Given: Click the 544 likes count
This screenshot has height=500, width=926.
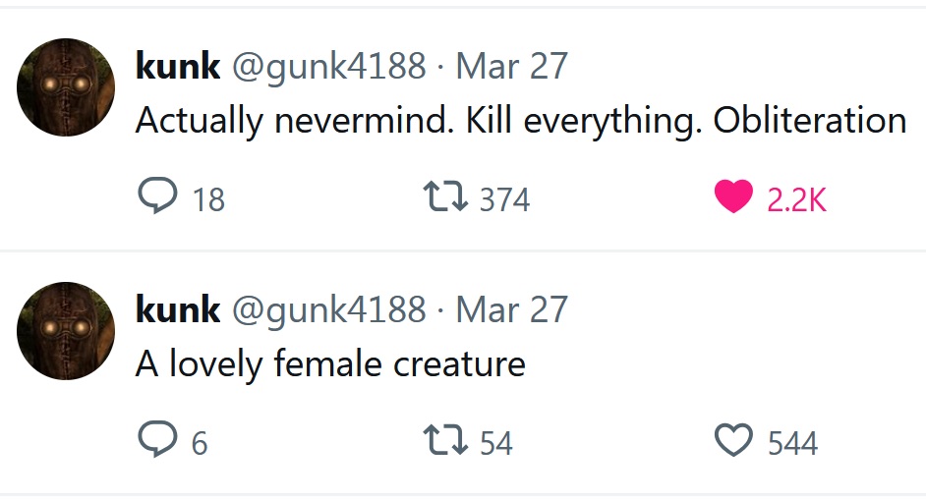Looking at the screenshot, I should coord(792,444).
